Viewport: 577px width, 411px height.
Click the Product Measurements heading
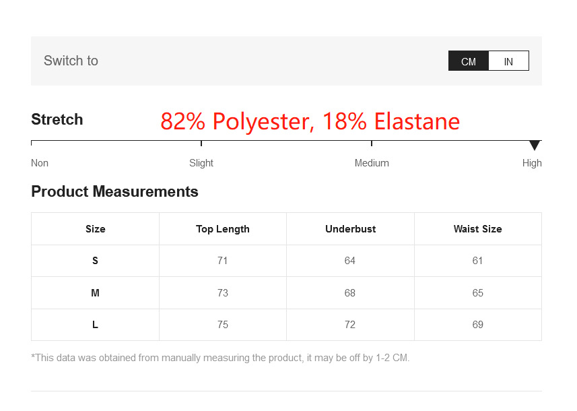click(x=114, y=192)
